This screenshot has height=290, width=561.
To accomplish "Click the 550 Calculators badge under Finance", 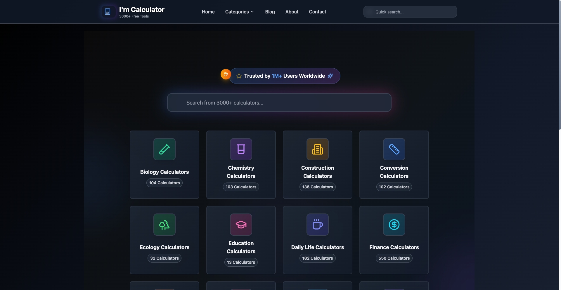I will coord(394,258).
